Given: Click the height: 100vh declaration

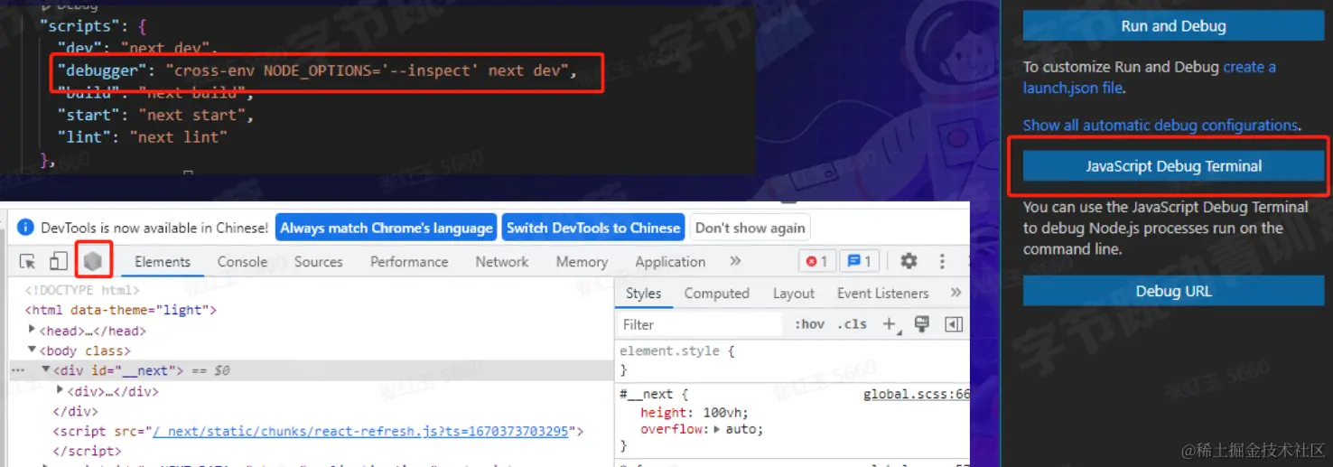Looking at the screenshot, I should pos(694,413).
